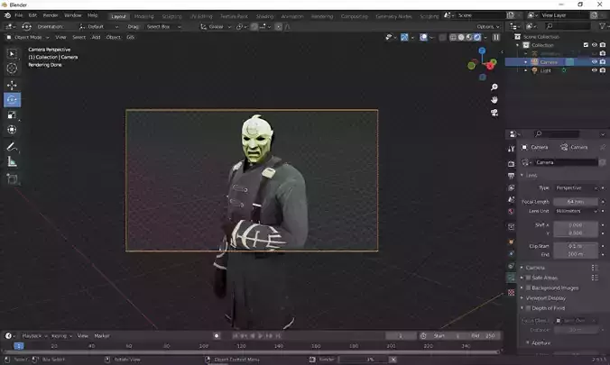Open the View Layer properties tab
This screenshot has width=610, height=365.
coord(511,187)
